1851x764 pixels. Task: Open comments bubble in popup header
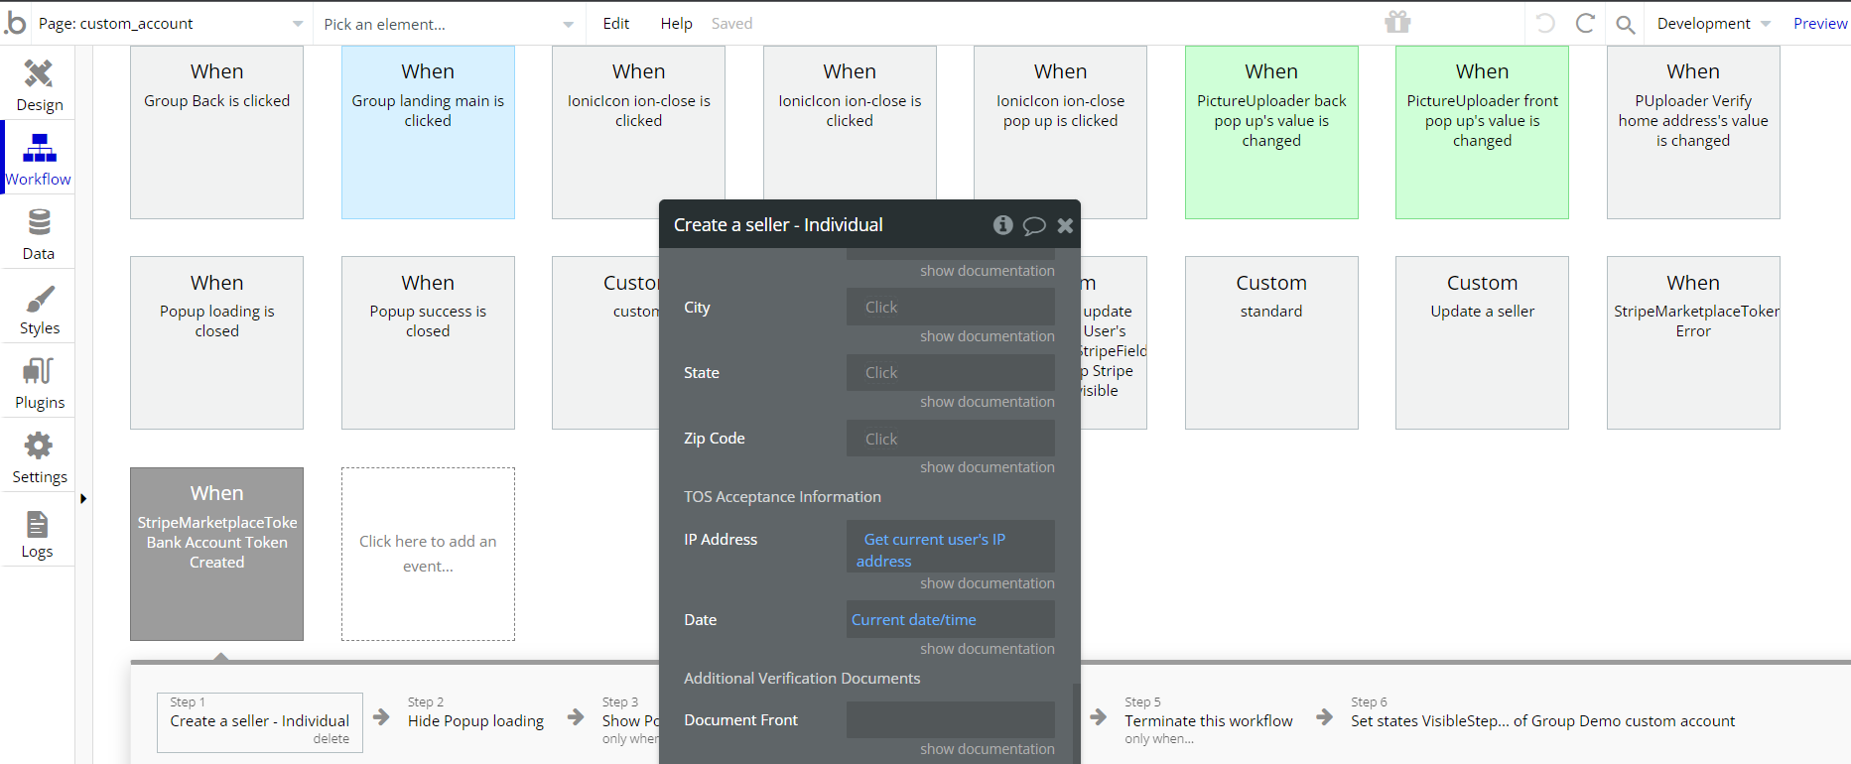pyautogui.click(x=1034, y=225)
